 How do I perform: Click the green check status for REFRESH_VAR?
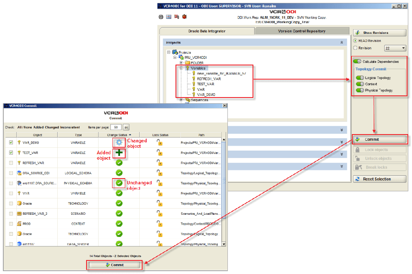[119, 163]
